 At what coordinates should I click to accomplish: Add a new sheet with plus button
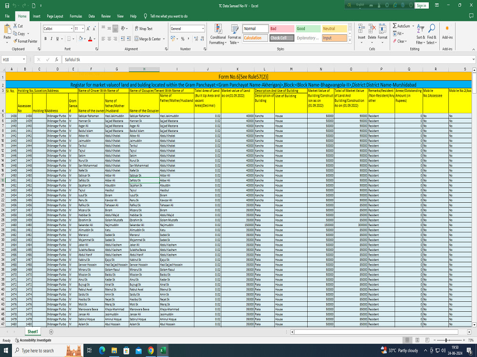pos(51,332)
